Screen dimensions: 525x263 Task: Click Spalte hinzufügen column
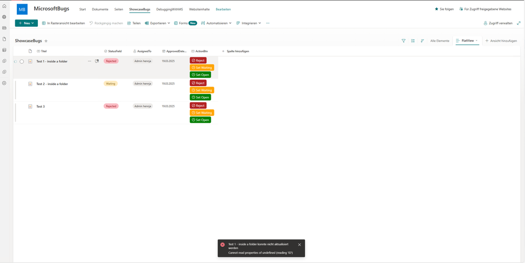click(235, 51)
